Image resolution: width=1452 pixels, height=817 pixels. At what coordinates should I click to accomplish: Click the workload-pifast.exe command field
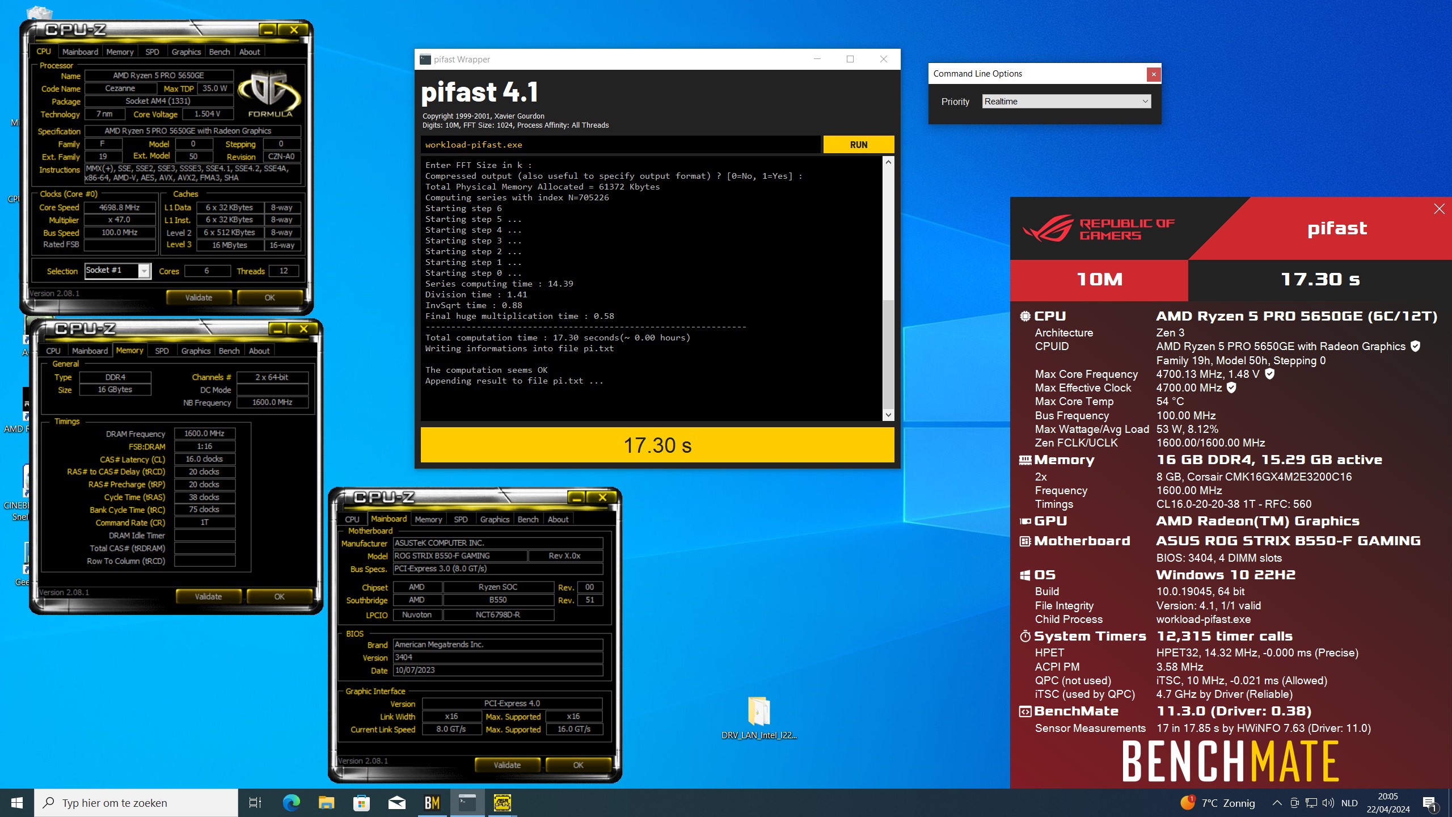click(x=620, y=145)
